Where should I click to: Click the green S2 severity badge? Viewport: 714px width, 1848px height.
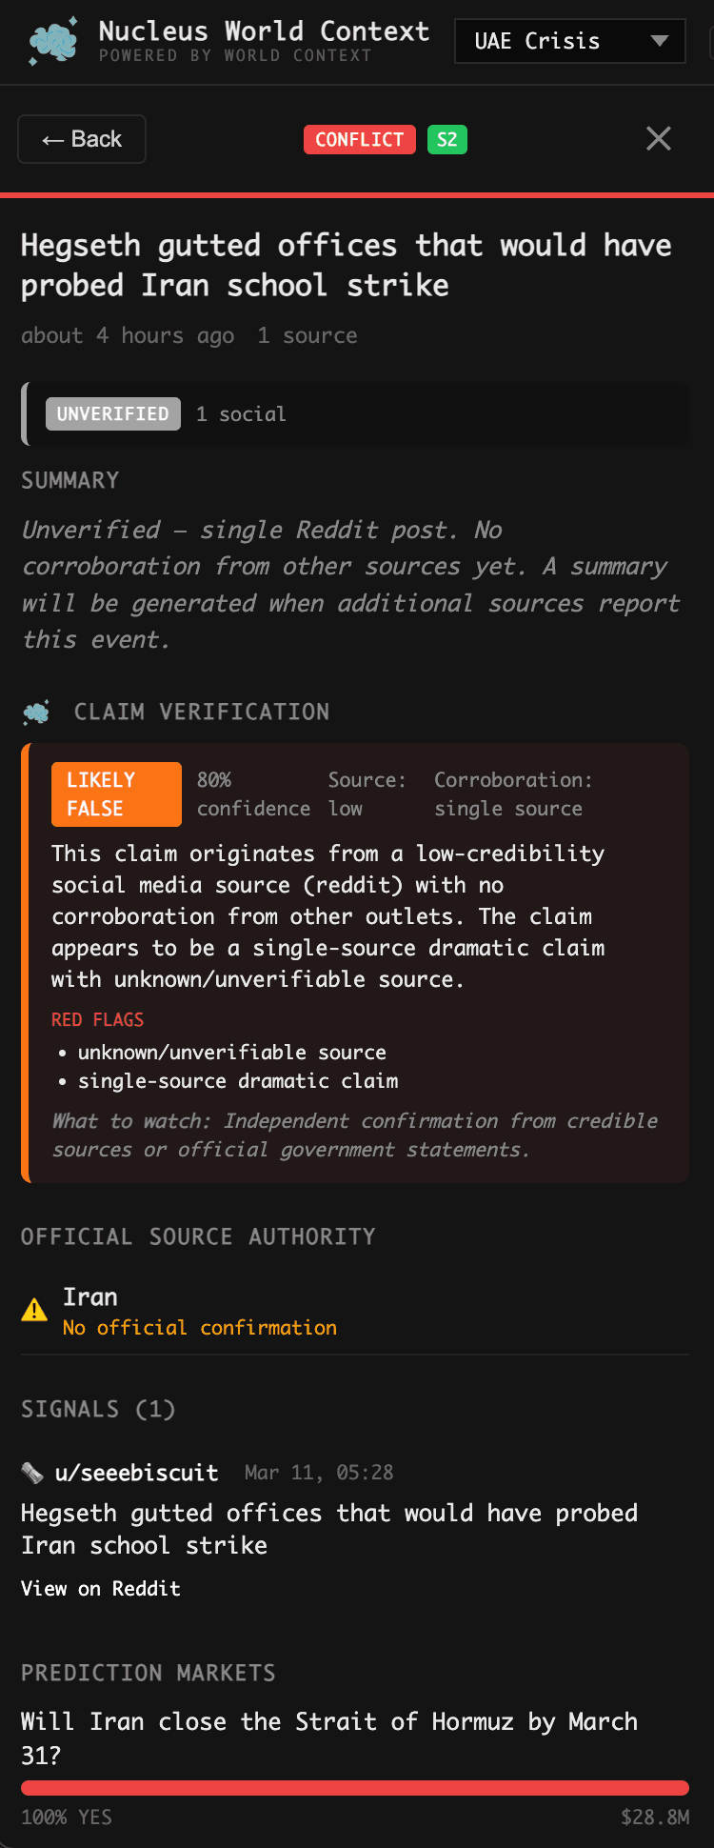click(x=446, y=139)
